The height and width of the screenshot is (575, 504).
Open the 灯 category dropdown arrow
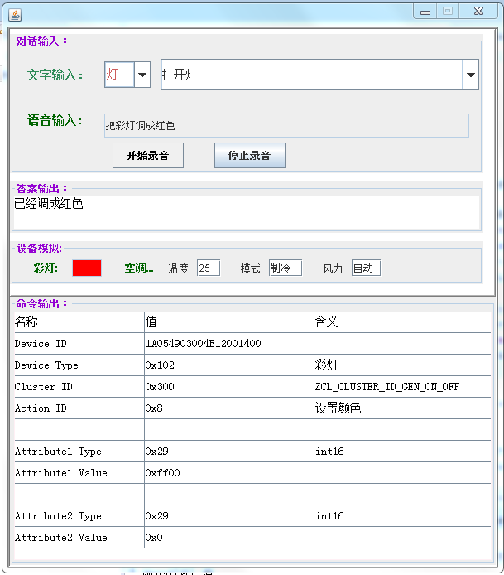(142, 75)
